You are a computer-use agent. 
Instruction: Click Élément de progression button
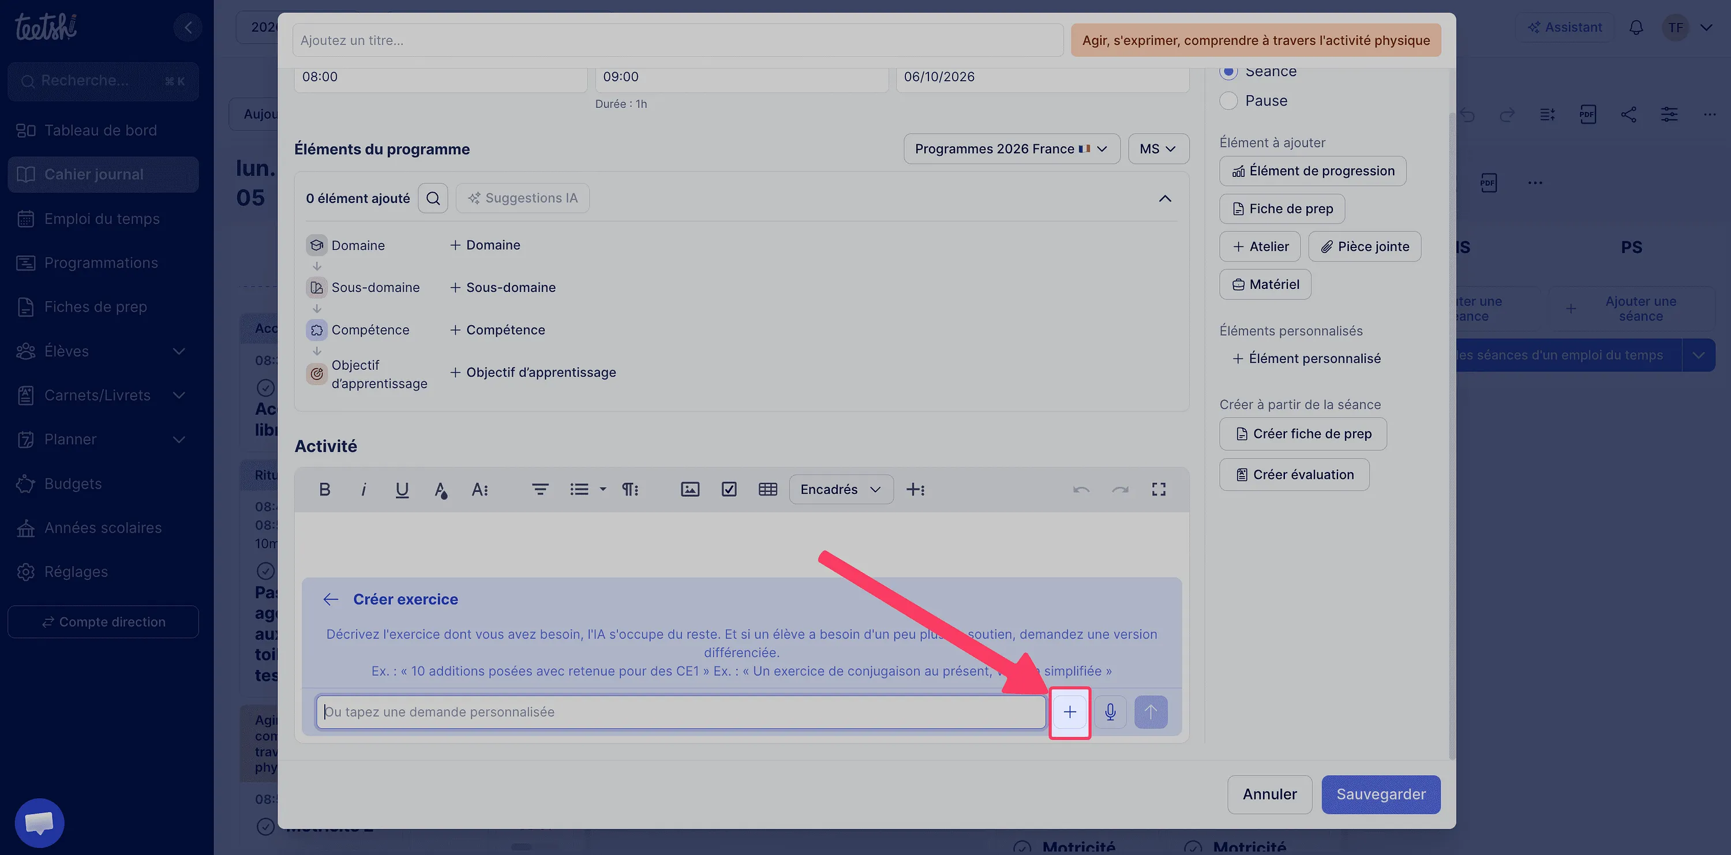point(1313,171)
